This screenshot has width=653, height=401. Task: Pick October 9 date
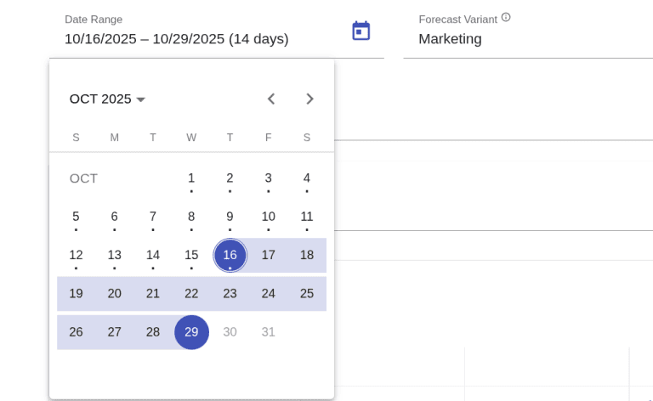(230, 217)
